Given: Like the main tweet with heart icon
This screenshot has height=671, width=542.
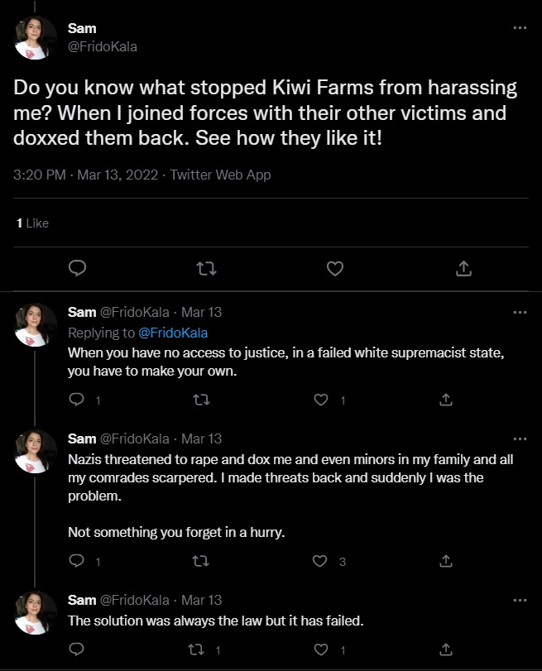Looking at the screenshot, I should (335, 268).
